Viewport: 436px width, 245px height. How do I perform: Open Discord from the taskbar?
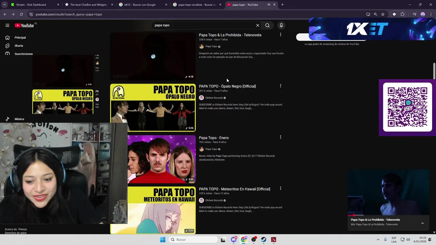[234, 240]
